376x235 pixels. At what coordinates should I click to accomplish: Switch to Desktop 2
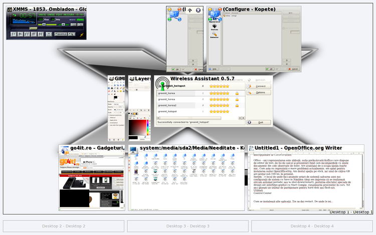63,226
